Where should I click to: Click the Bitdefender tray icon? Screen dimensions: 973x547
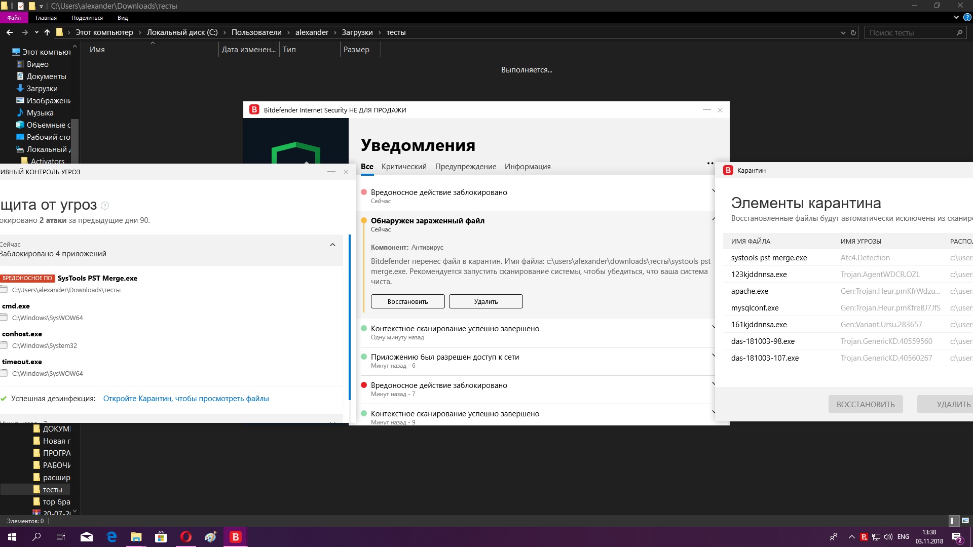[x=864, y=537]
